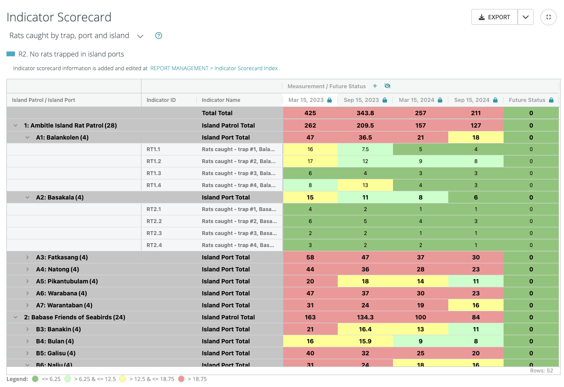Viewport: 564px width, 387px height.
Task: Click the plus icon to add a measurement
Action: pos(375,86)
